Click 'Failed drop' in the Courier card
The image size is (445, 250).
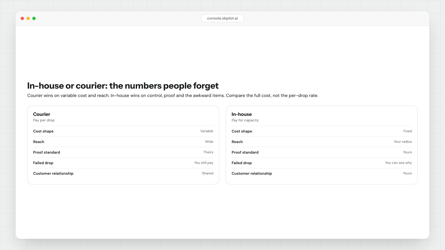click(43, 163)
